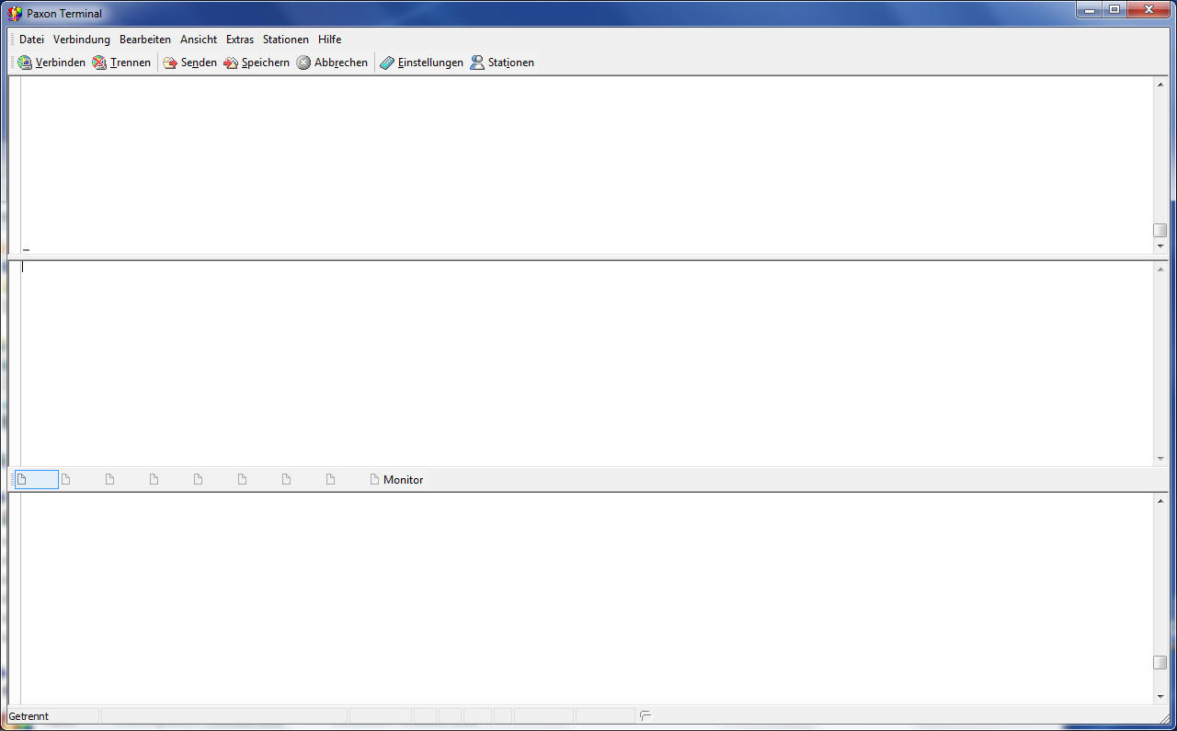Click the Speichern save toolbar button
Viewport: 1177px width, 731px height.
(257, 63)
